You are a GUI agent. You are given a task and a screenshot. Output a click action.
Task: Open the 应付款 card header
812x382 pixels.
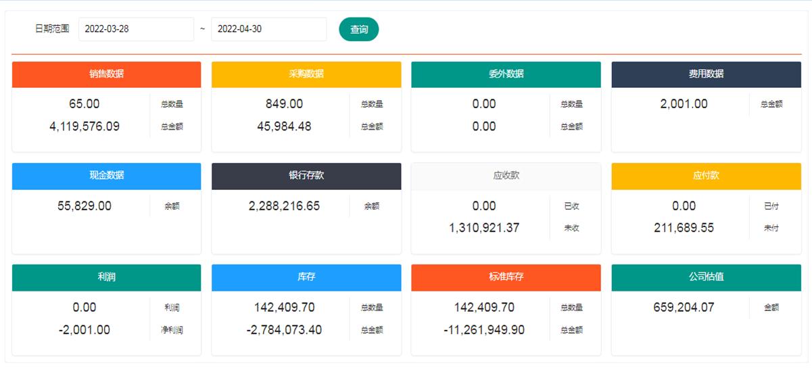pyautogui.click(x=706, y=176)
